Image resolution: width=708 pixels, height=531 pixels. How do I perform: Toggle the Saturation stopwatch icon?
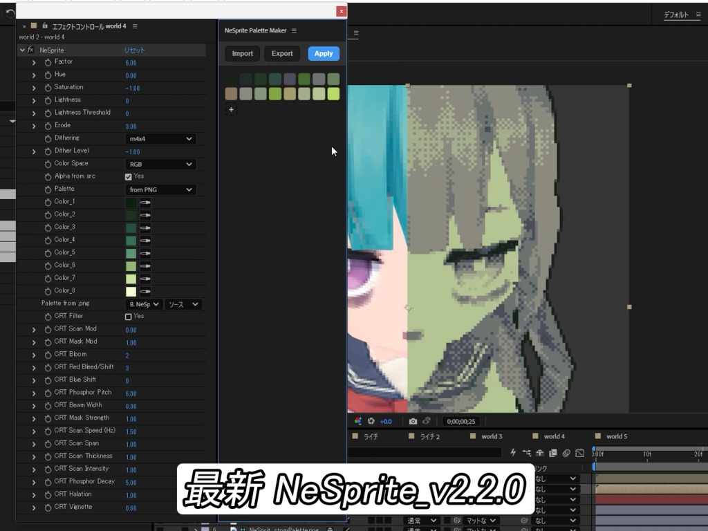[x=48, y=88]
